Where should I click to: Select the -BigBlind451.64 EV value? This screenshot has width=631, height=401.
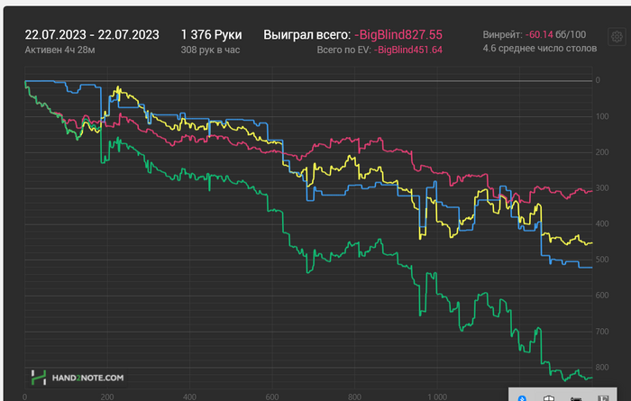pos(408,50)
